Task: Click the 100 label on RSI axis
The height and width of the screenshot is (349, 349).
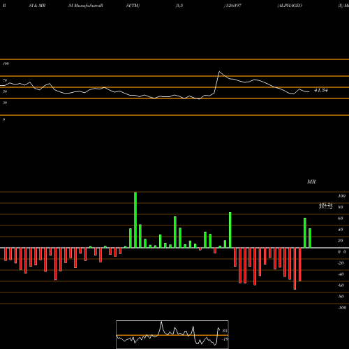Action: (6, 64)
